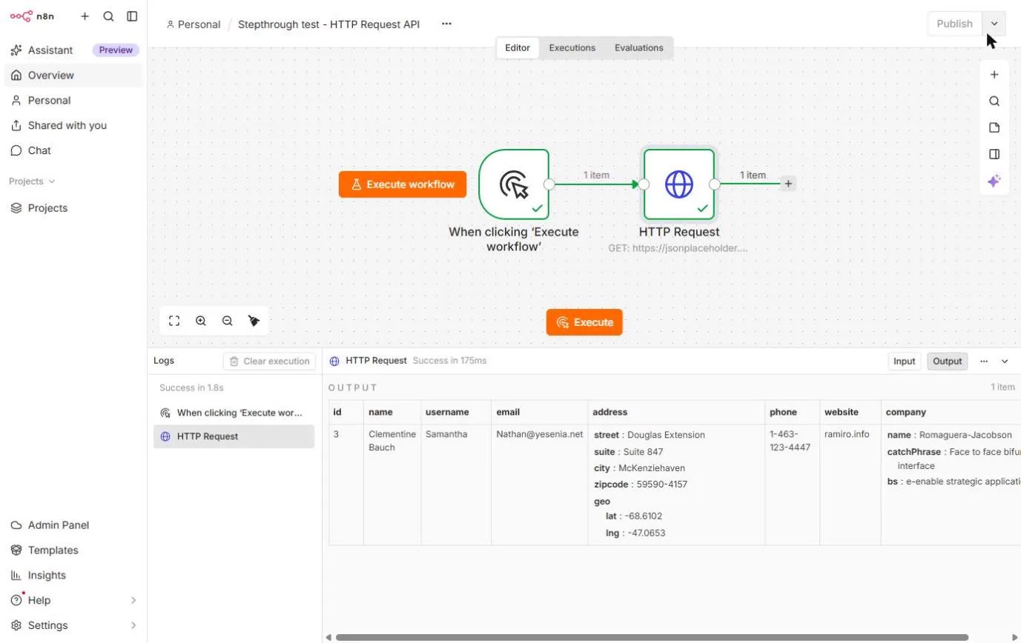Image resolution: width=1021 pixels, height=643 pixels.
Task: Add a node using canvas plus icon
Action: (x=994, y=75)
